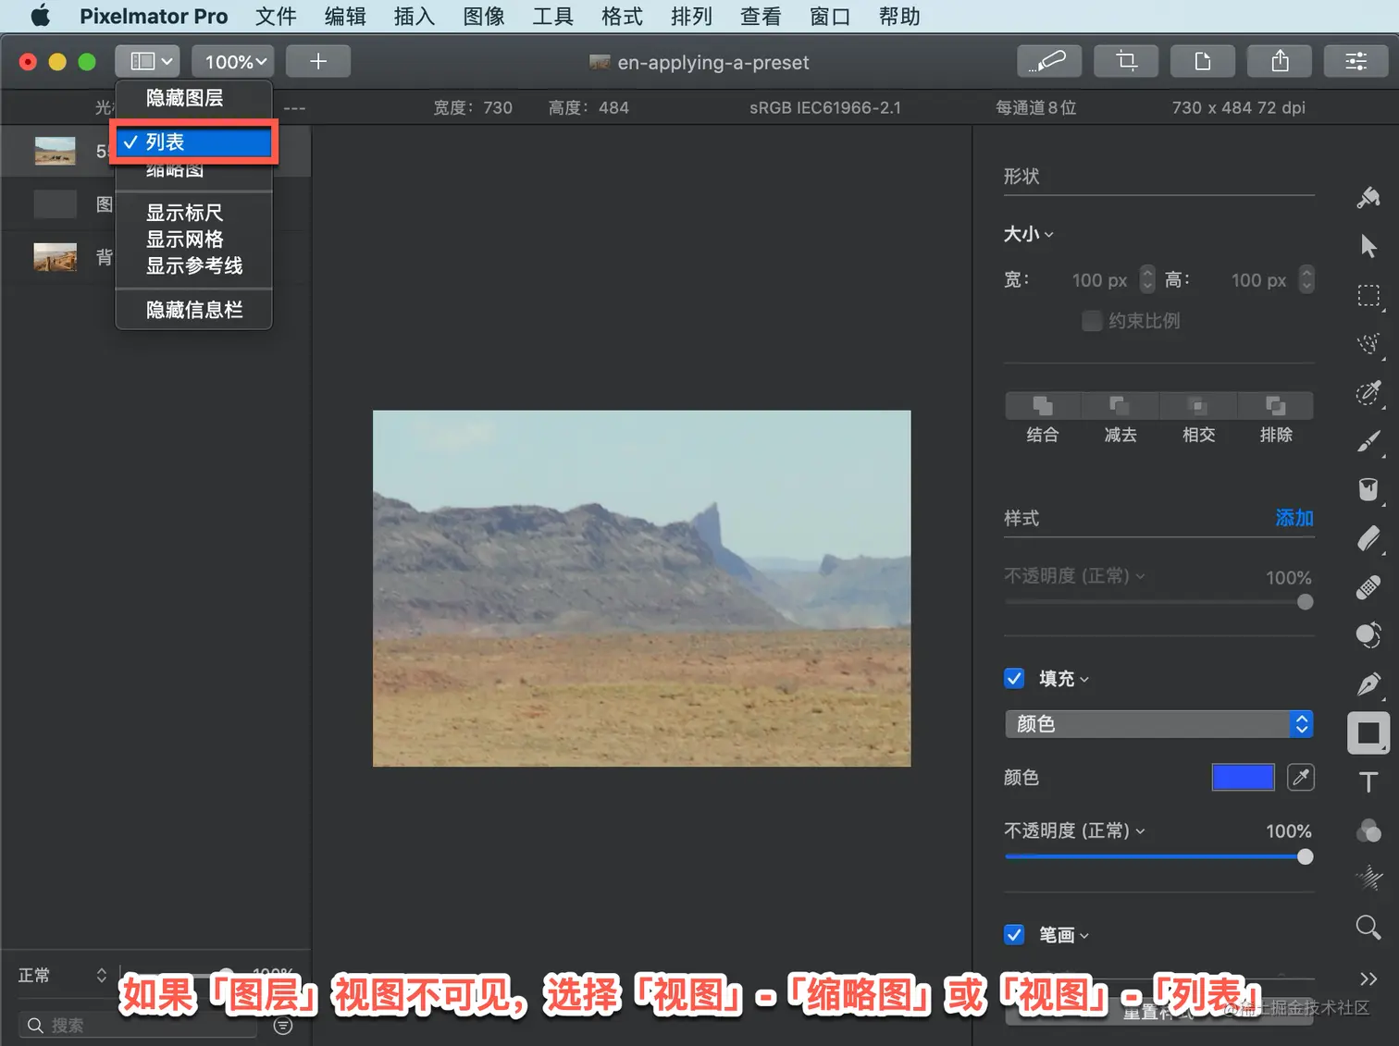
Task: Open the 正常 layer blend mode dropdown
Action: (x=62, y=976)
